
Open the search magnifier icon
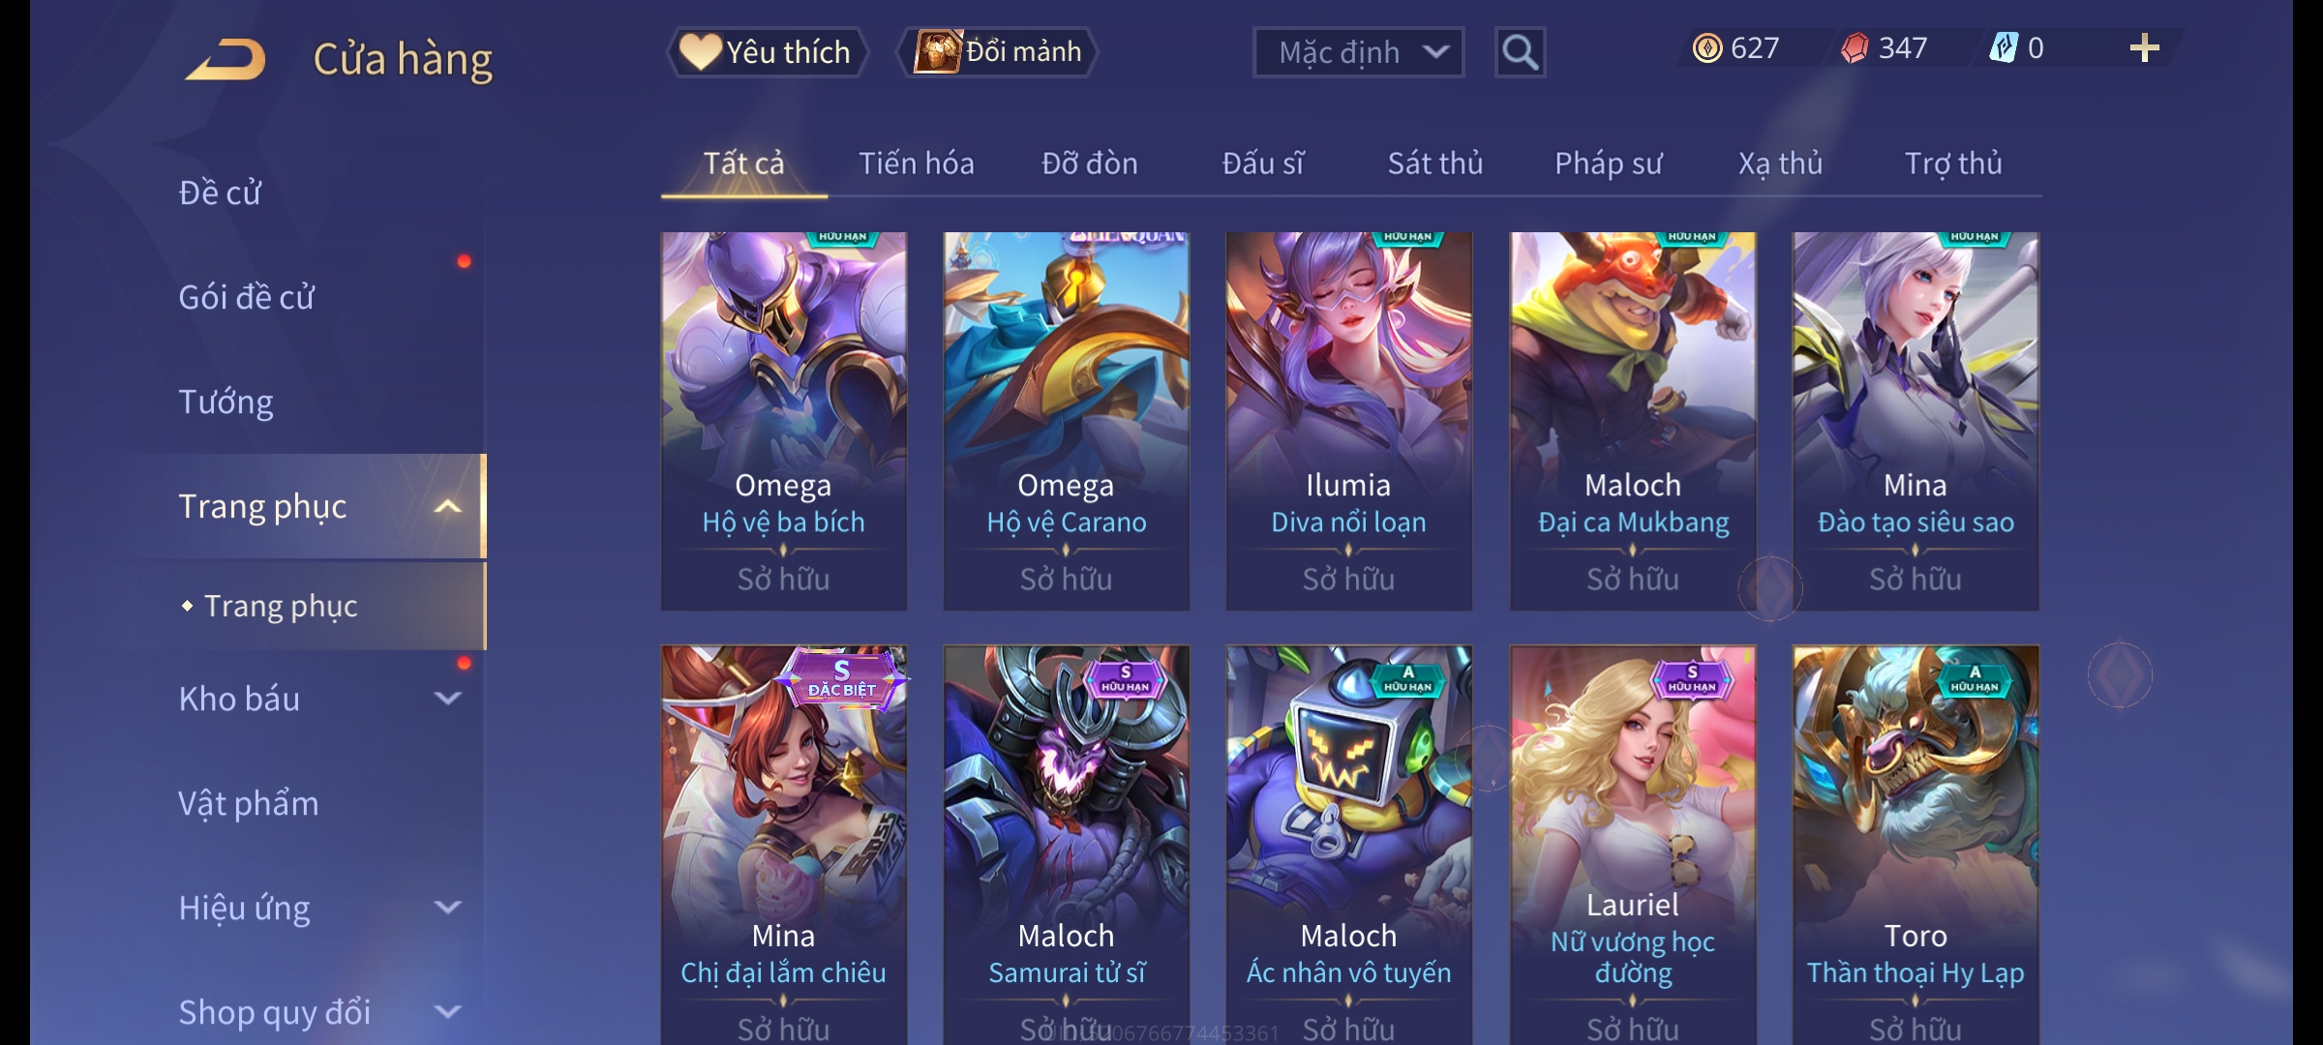pyautogui.click(x=1520, y=52)
